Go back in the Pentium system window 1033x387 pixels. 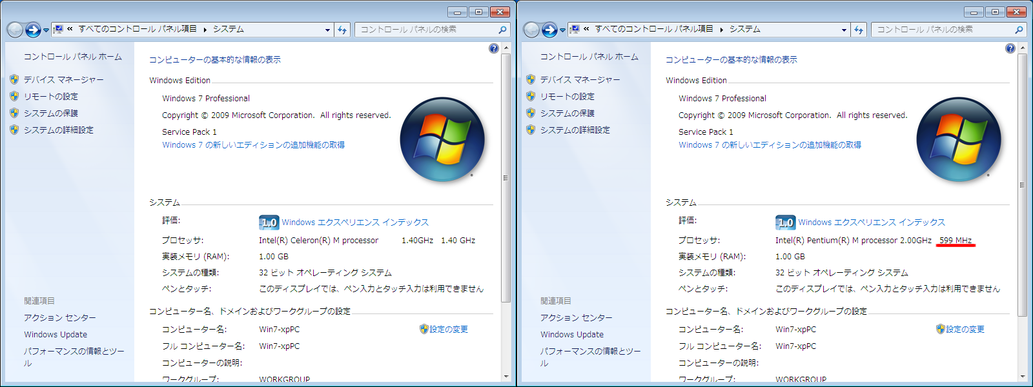531,30
